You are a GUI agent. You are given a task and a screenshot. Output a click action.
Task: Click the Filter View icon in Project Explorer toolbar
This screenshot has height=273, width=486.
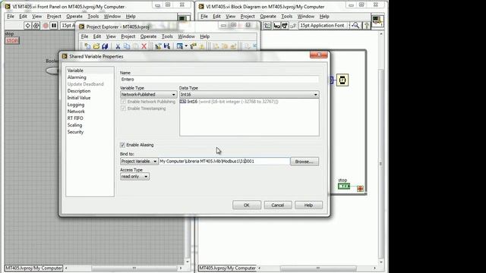179,46
